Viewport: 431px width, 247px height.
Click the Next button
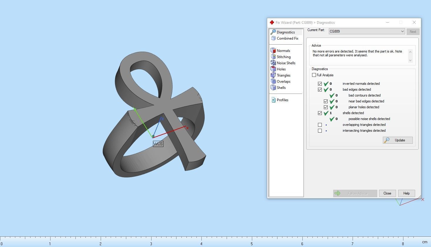(413, 32)
